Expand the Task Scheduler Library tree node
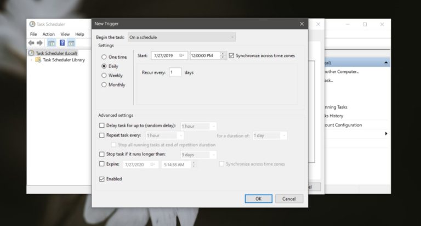421x226 pixels. pyautogui.click(x=32, y=60)
